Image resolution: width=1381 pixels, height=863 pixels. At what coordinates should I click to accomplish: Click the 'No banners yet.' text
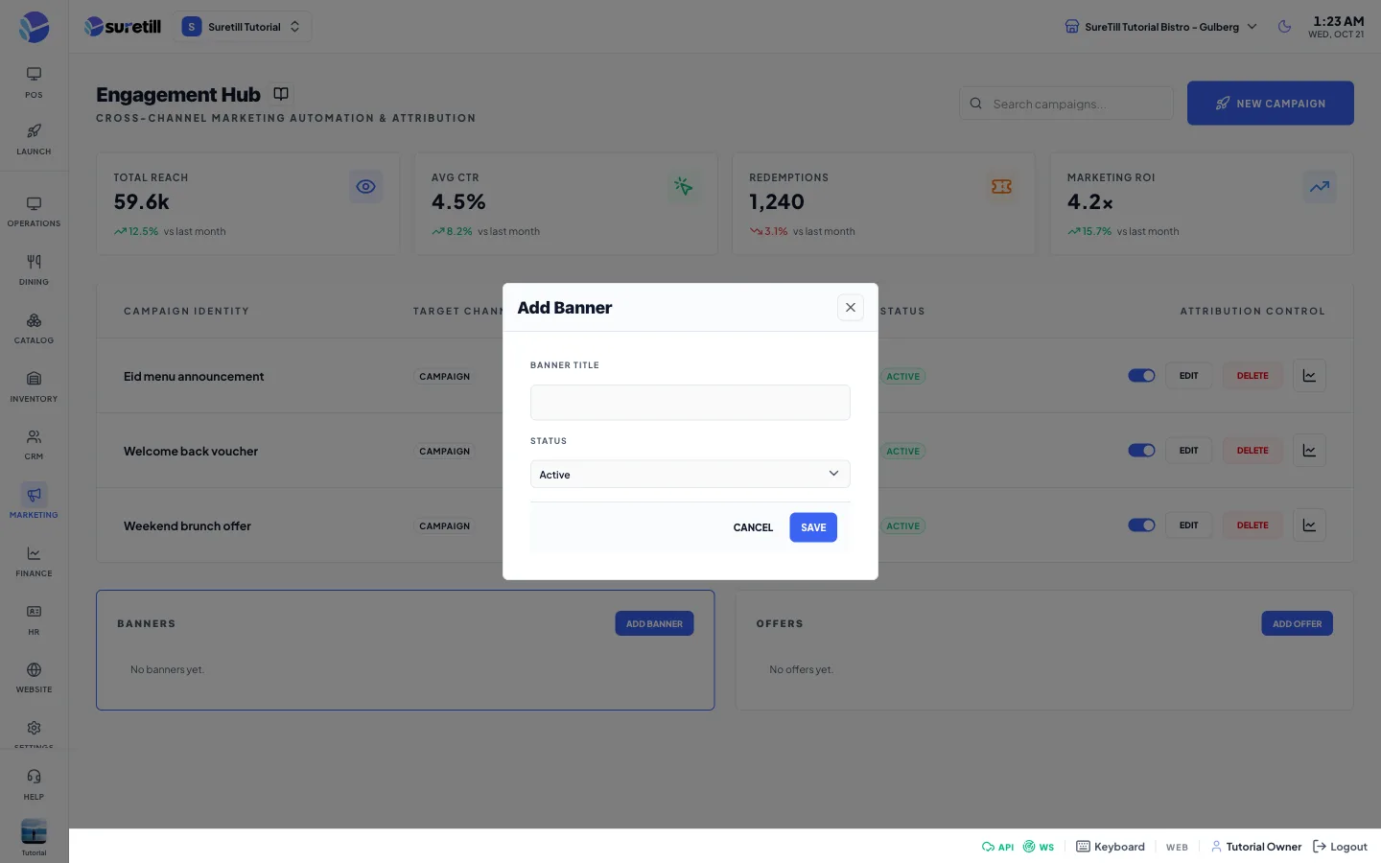(x=167, y=670)
